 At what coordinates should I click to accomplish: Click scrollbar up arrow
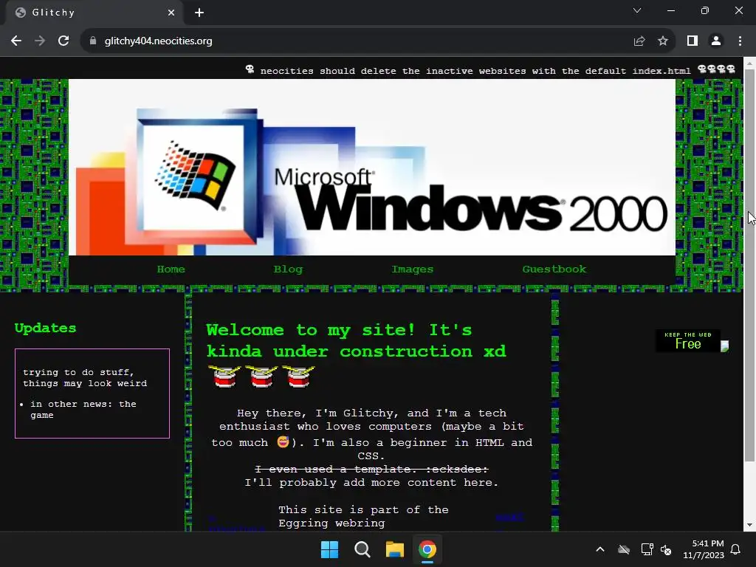(749, 62)
